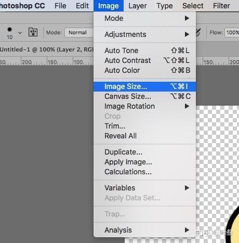The height and width of the screenshot is (243, 239).
Task: Choose Canvas Size menu item
Action: coord(144,96)
